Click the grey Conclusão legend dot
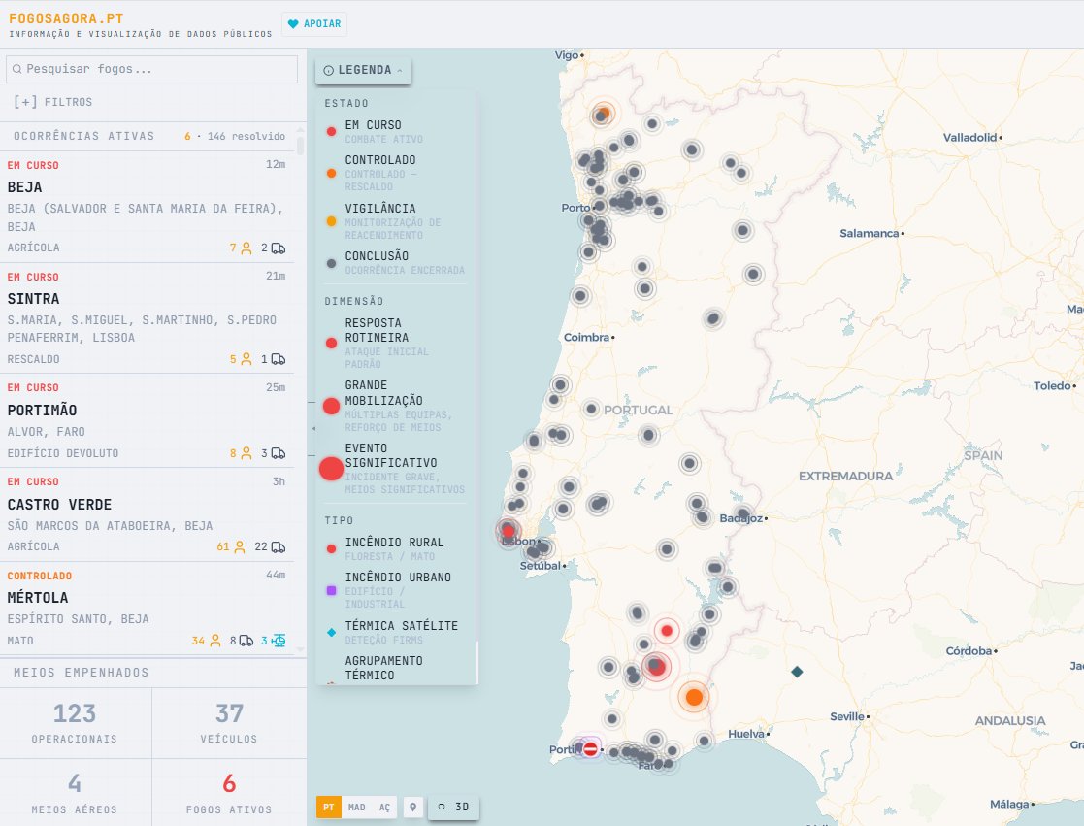The height and width of the screenshot is (826, 1084). tap(331, 263)
